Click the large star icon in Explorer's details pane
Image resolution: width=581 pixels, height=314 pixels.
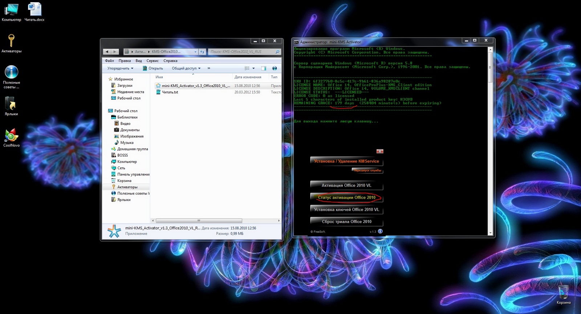(114, 231)
